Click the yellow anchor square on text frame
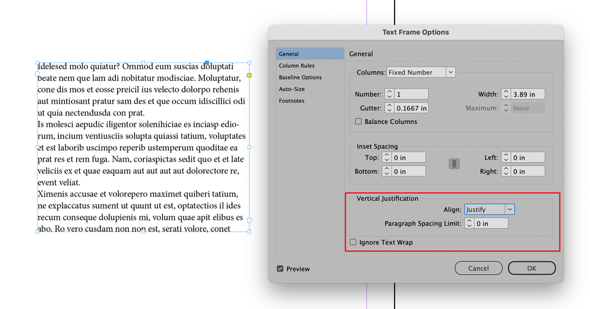 [x=249, y=75]
